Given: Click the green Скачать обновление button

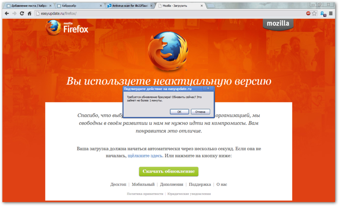Looking at the screenshot, I should tap(169, 171).
